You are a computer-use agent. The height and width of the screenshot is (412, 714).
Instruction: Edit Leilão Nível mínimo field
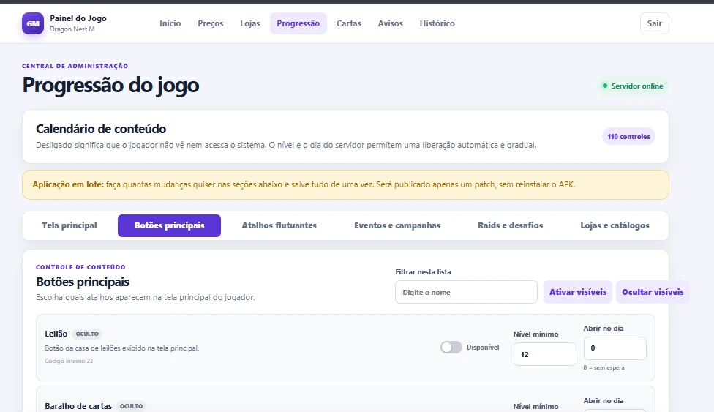pyautogui.click(x=544, y=354)
